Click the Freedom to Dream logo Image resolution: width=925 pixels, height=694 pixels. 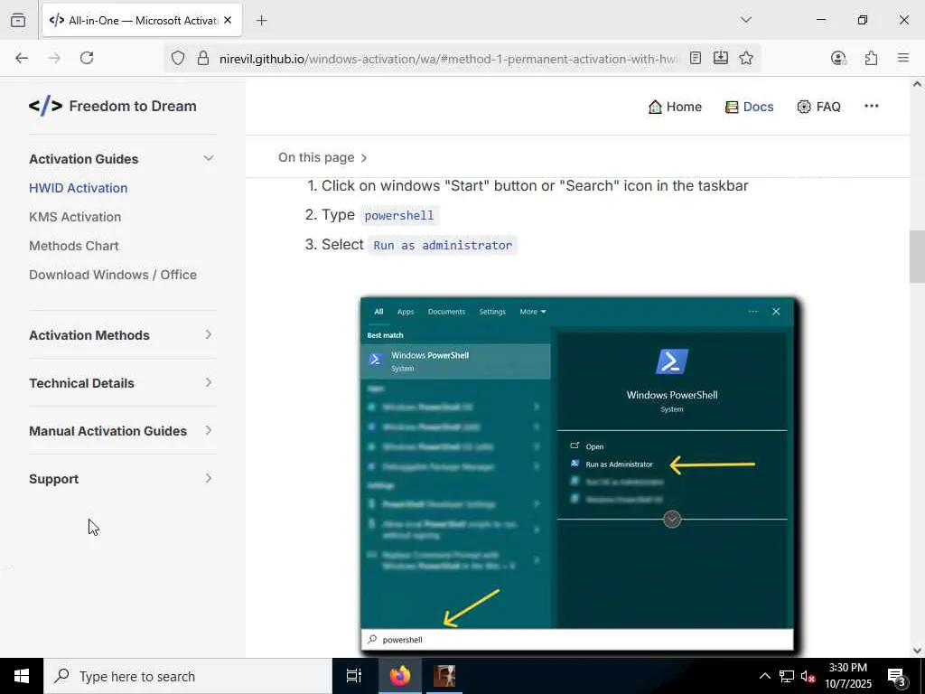click(x=113, y=107)
